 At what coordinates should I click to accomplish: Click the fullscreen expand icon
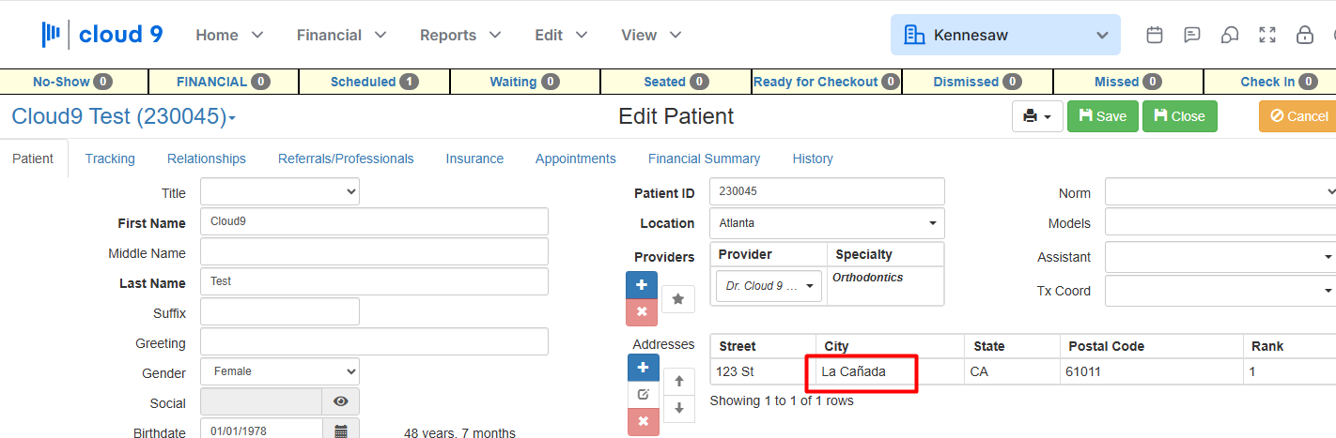click(1267, 35)
